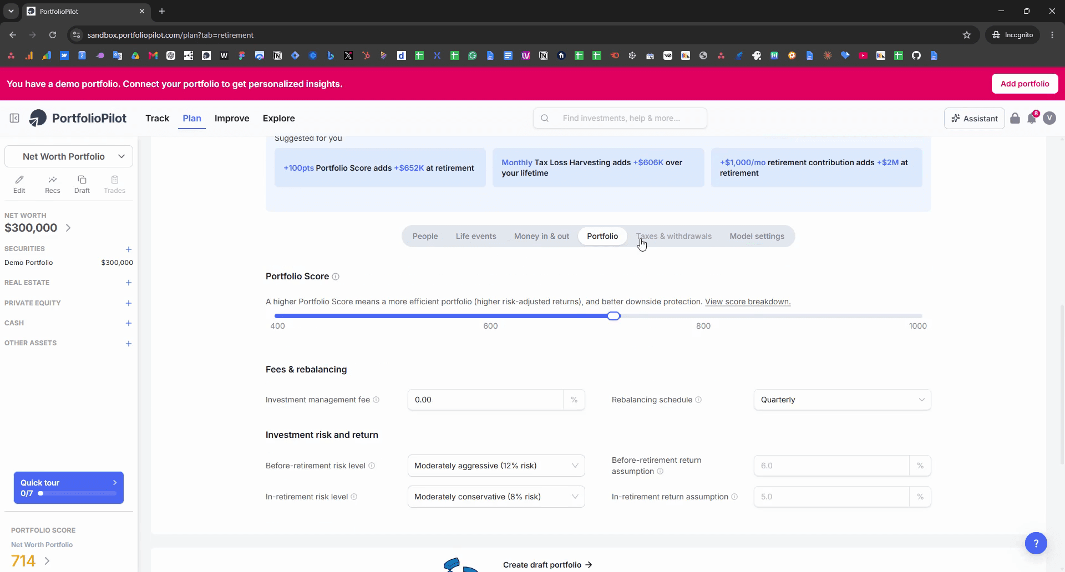
Task: Click the Find investments search box
Action: tap(620, 118)
